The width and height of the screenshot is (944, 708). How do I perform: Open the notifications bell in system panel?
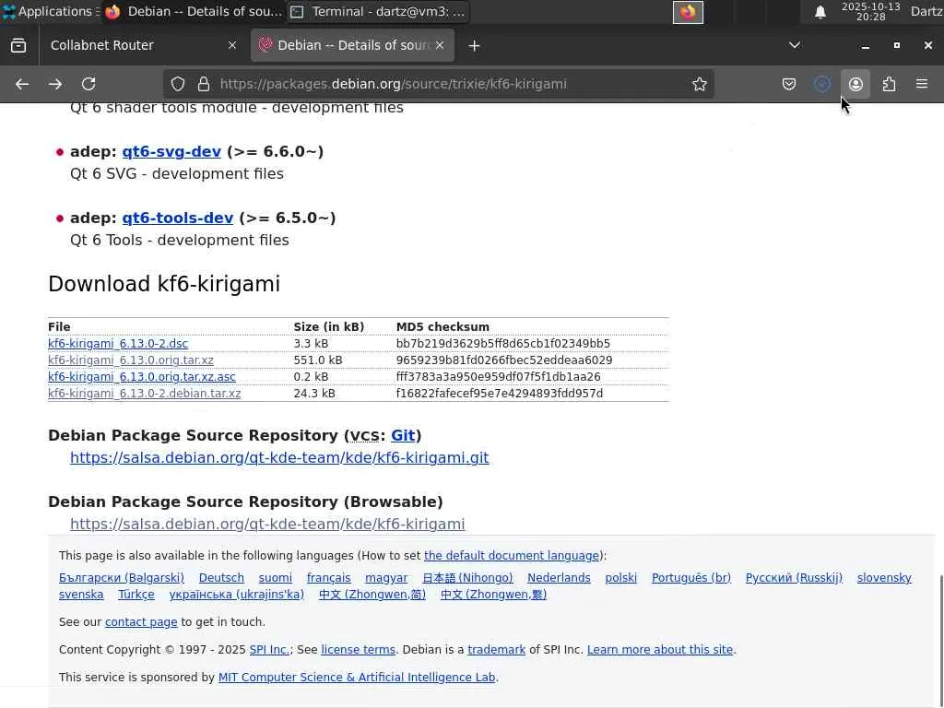point(820,12)
